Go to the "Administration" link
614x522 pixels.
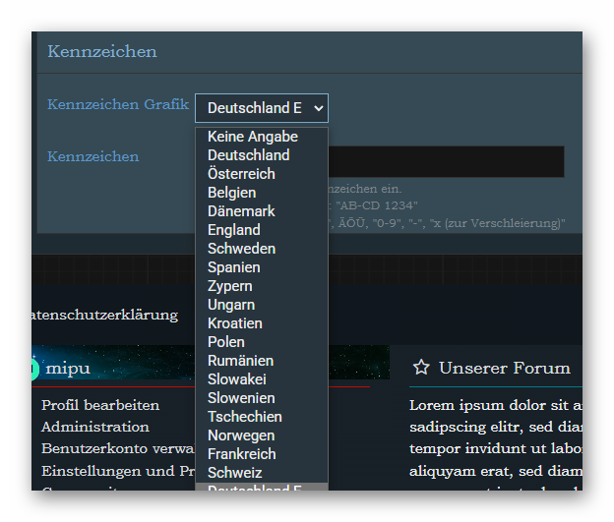tap(95, 427)
